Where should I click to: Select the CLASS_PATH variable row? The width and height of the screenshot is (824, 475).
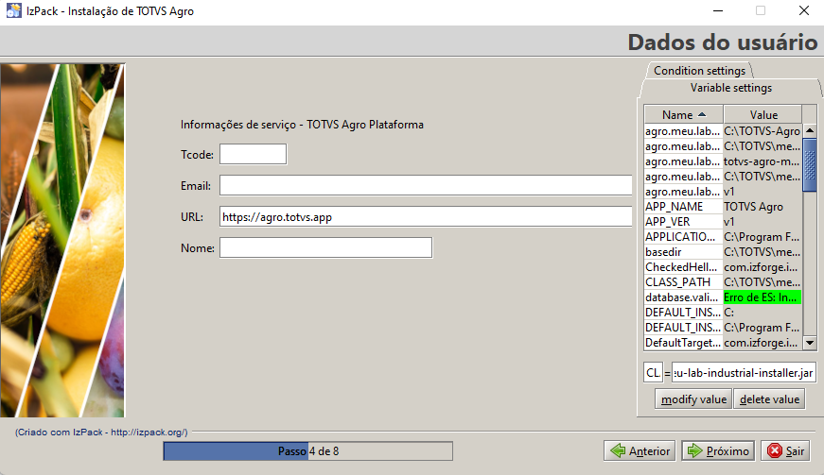tap(723, 282)
